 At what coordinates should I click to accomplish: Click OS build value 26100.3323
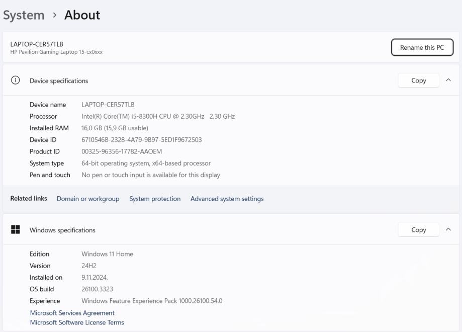[x=97, y=289]
